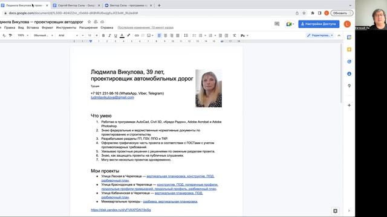The image size is (387, 217).
Task: Open the paragraph style dropdown Обычный
Action: 43,36
